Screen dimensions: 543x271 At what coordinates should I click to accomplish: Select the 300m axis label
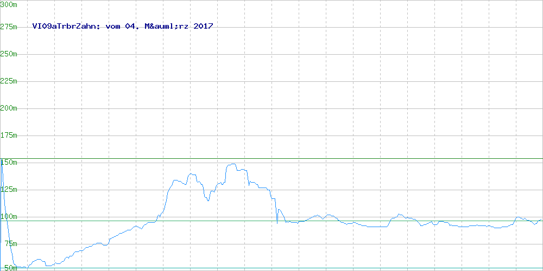(x=9, y=4)
